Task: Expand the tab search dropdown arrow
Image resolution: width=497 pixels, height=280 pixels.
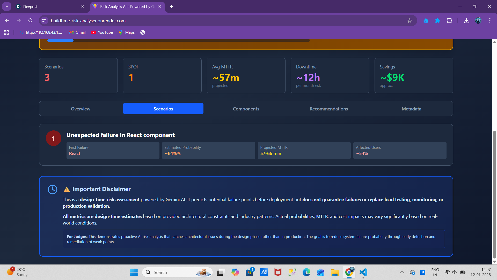Action: (7, 6)
